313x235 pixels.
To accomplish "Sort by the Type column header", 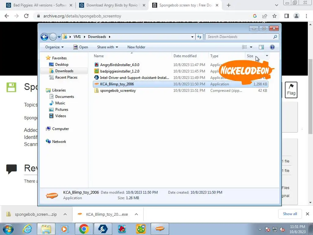I will point(226,56).
